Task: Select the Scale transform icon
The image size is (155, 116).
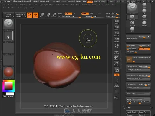Action: [48, 15]
